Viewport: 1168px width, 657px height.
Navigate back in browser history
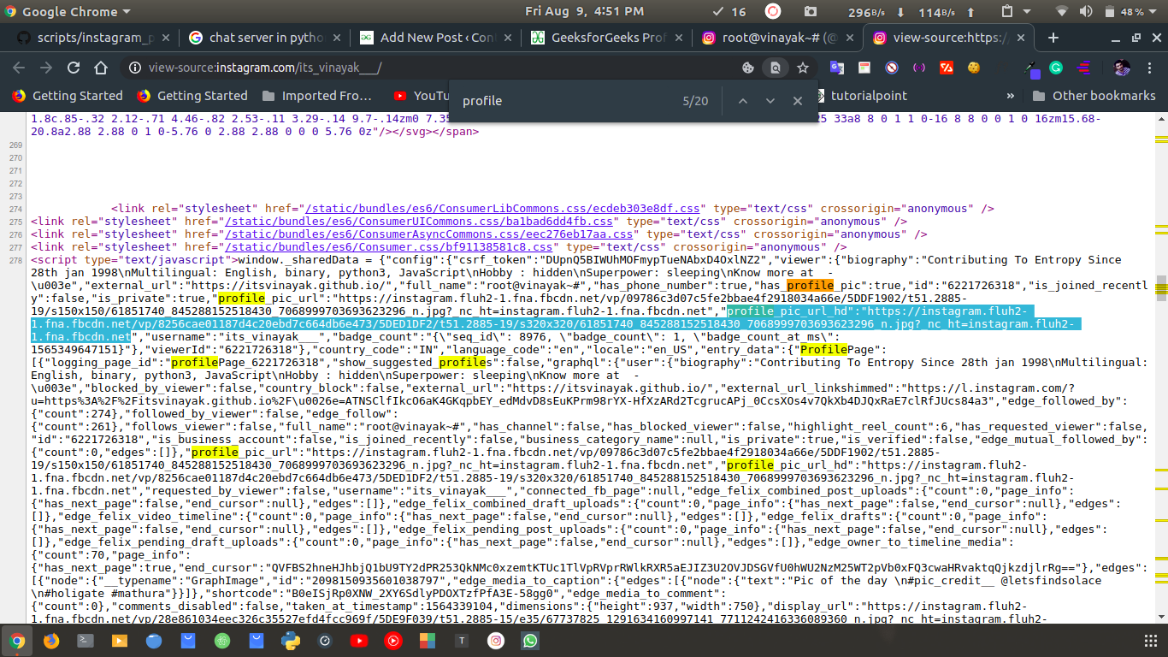pos(19,68)
